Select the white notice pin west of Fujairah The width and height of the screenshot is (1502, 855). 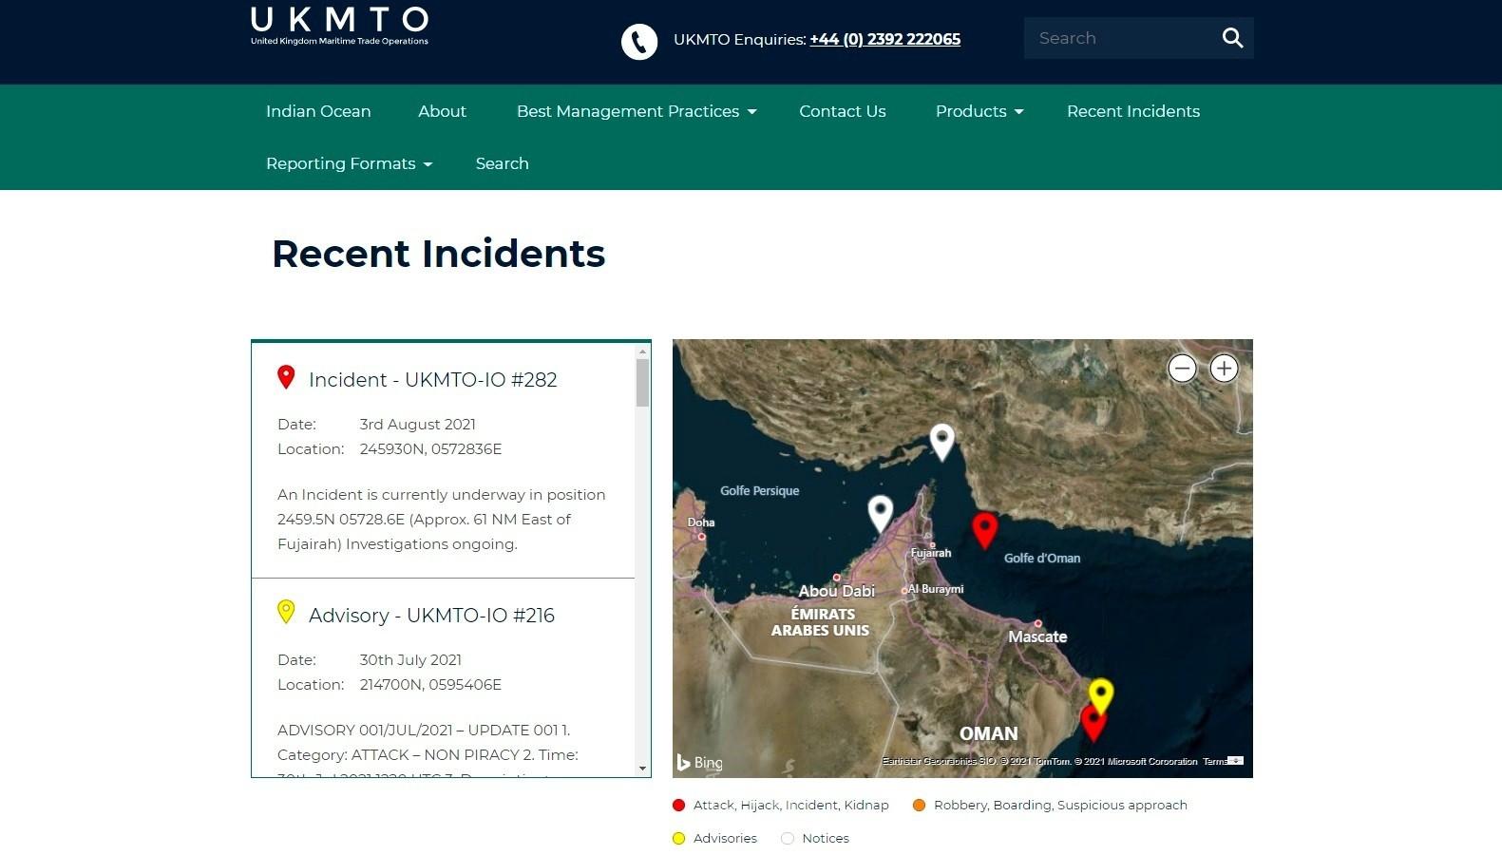881,513
